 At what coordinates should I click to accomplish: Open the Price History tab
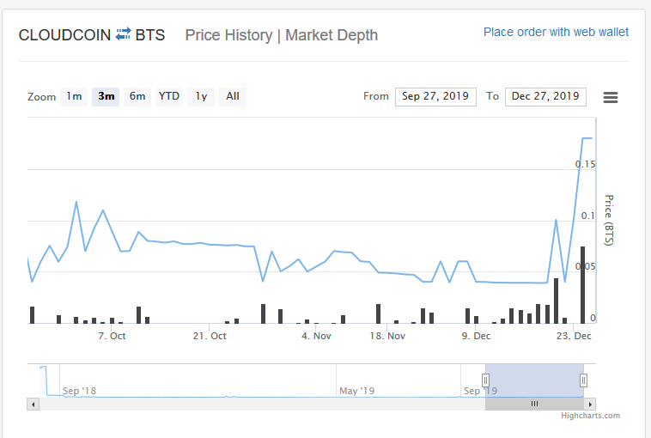click(x=228, y=35)
